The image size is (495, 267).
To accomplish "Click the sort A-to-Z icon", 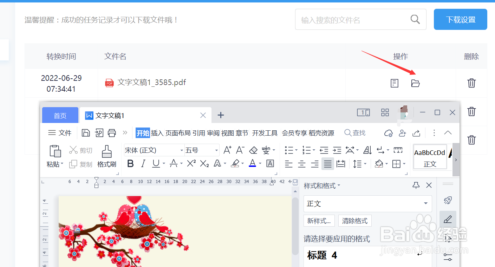I will tap(367, 150).
